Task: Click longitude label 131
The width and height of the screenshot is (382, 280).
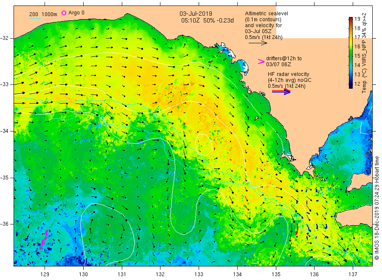Action: [122, 274]
